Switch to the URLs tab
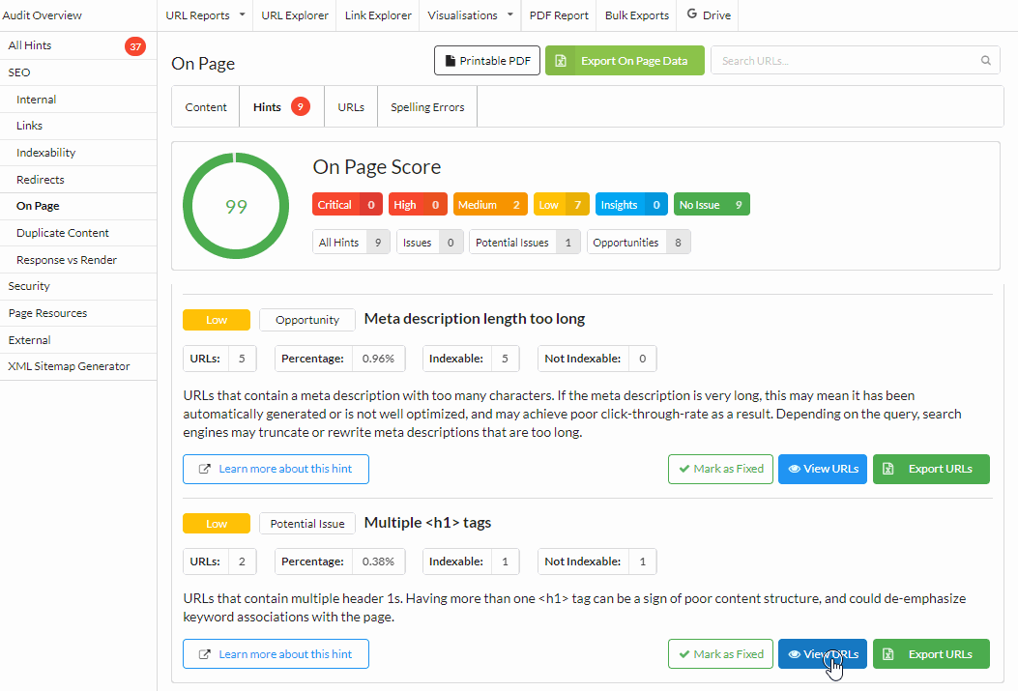The height and width of the screenshot is (691, 1018). 351,107
